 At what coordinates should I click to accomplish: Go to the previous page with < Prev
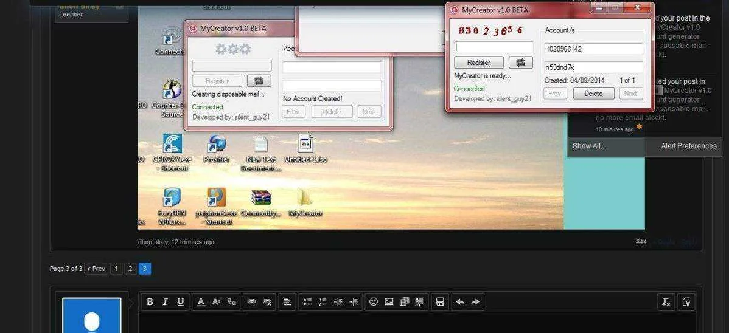click(x=96, y=269)
